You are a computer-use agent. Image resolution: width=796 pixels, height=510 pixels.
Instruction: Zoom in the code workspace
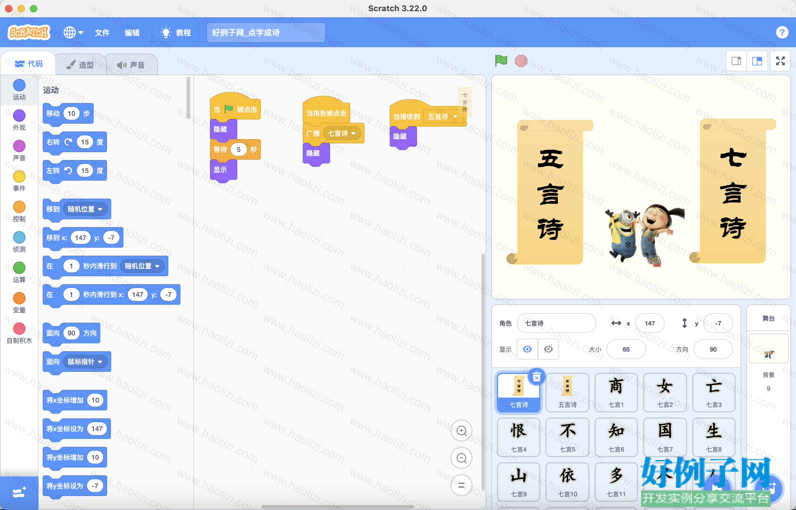461,430
